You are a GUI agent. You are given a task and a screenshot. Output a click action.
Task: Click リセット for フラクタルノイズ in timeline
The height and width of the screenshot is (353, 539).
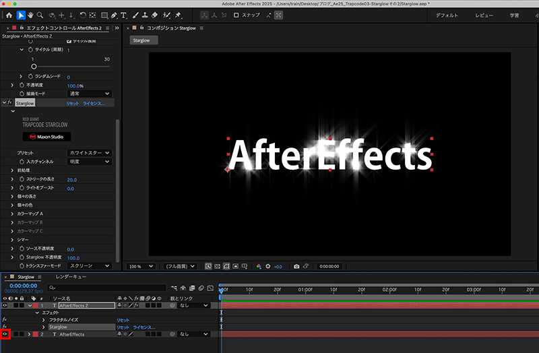(123, 320)
